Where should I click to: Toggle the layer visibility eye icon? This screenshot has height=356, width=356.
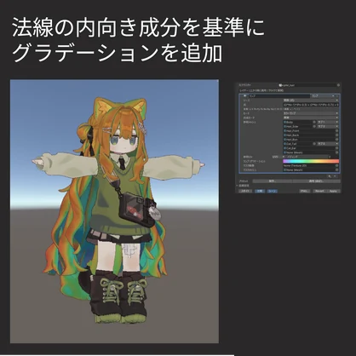[245, 96]
